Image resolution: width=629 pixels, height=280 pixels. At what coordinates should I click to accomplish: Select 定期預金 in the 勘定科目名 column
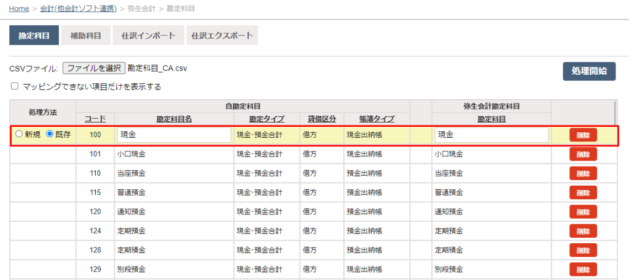(x=132, y=231)
